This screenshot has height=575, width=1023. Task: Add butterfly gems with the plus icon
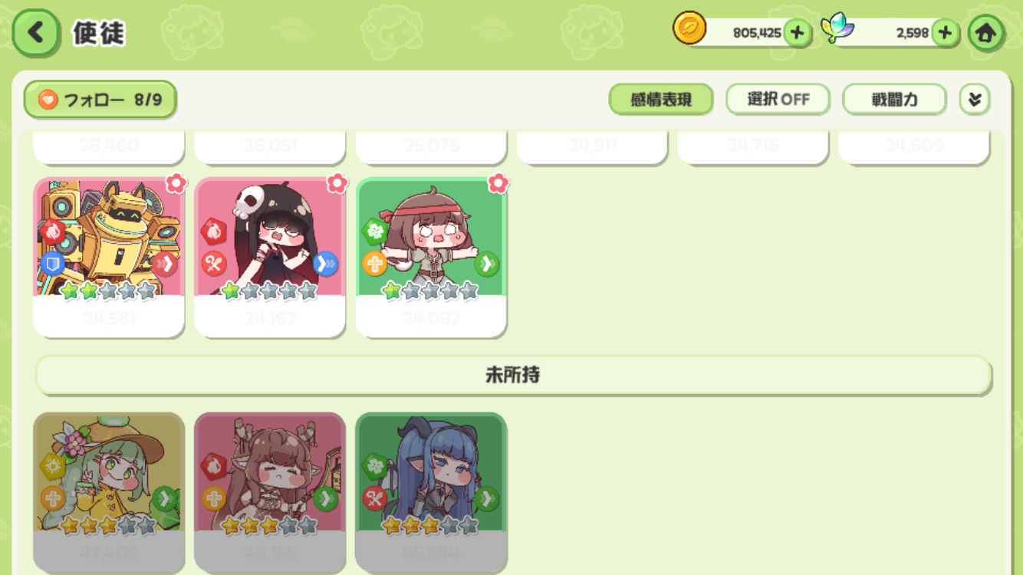pyautogui.click(x=945, y=33)
